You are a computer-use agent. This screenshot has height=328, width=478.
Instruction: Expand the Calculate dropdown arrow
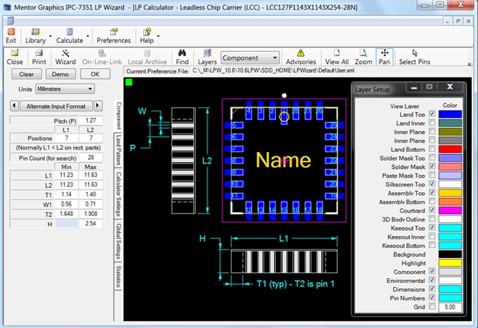(88, 36)
